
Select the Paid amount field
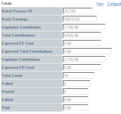point(75,107)
